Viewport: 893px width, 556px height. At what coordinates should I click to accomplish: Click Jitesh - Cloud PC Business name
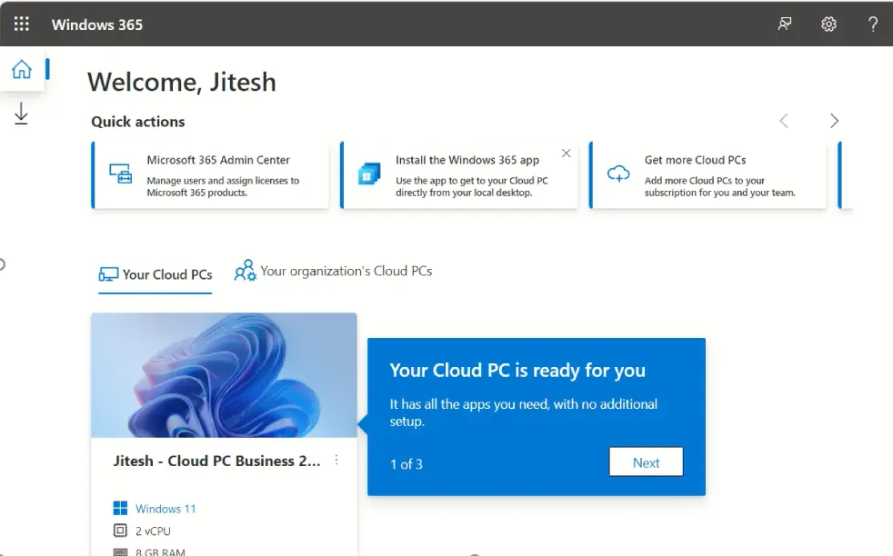[216, 461]
